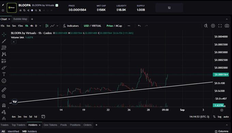This screenshot has width=232, height=133.
Task: Select the XABCD pattern tool
Action: point(4,54)
